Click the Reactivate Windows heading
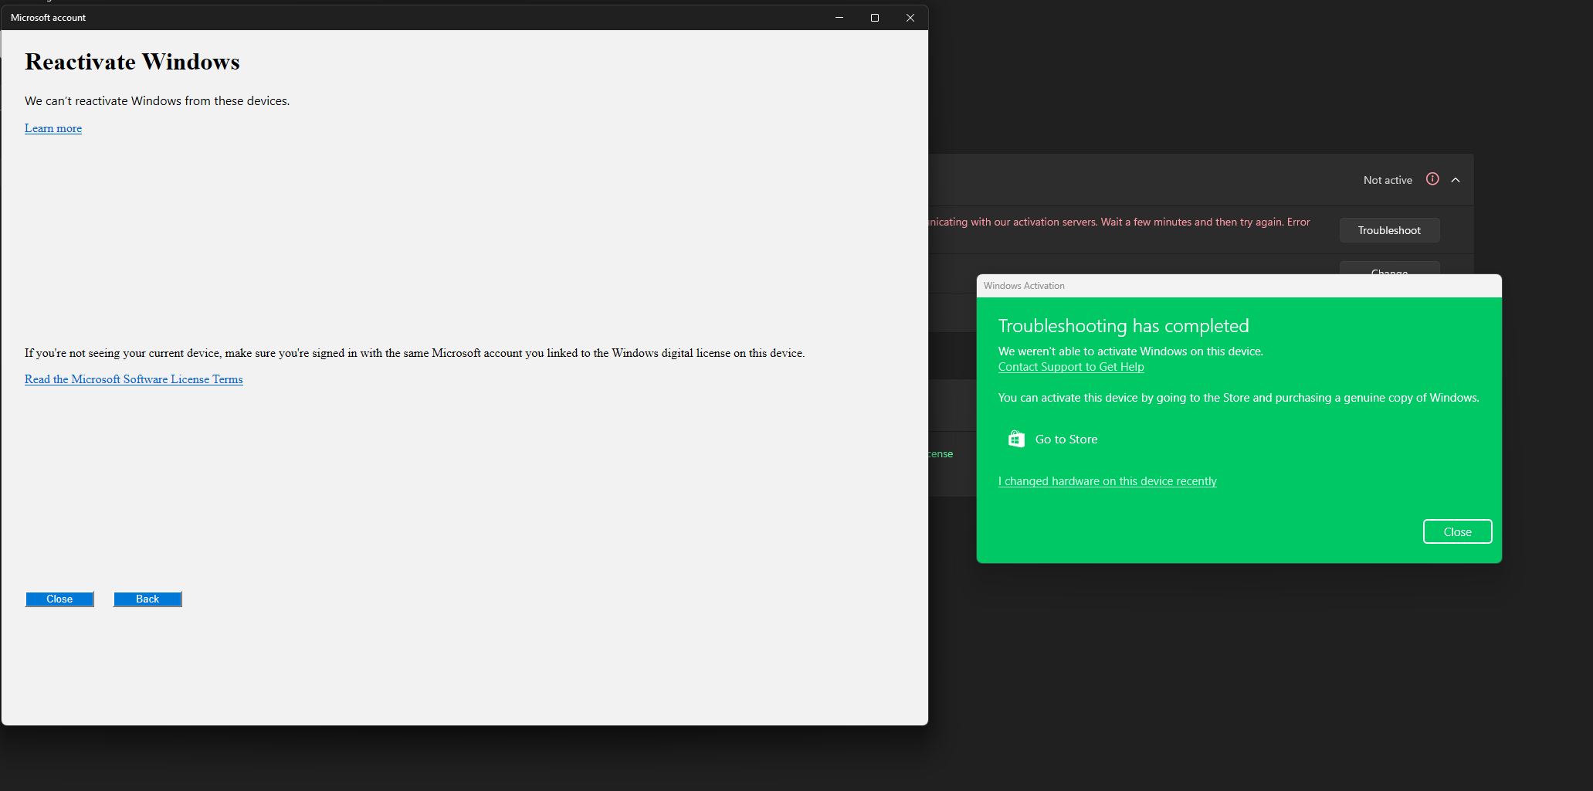Screen dimensions: 1593x791 pos(132,62)
